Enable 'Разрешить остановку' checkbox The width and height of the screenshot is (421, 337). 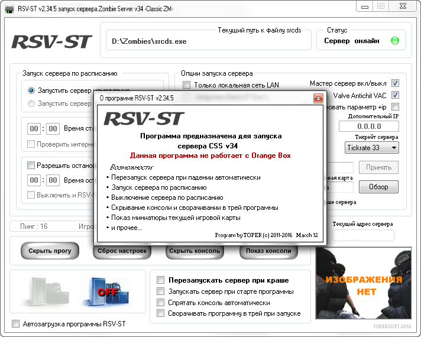[x=31, y=165]
